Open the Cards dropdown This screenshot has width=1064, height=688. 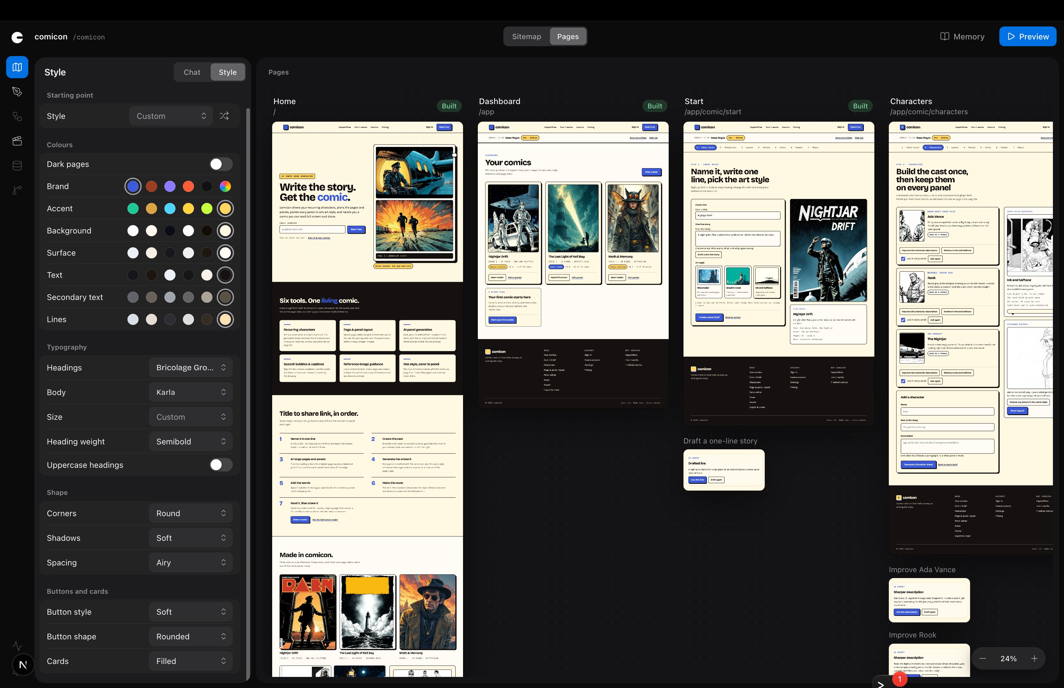(191, 661)
